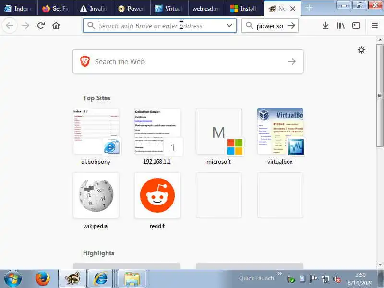Switch to the Index tab
384x288 pixels.
(x=19, y=9)
